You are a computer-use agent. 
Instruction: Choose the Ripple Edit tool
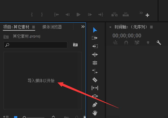point(95,55)
